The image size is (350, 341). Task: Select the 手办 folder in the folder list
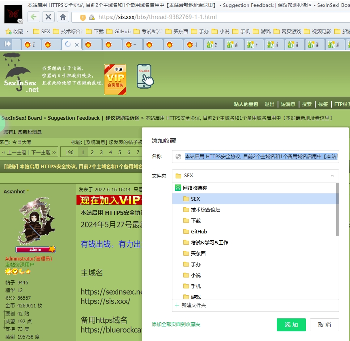coord(254,265)
